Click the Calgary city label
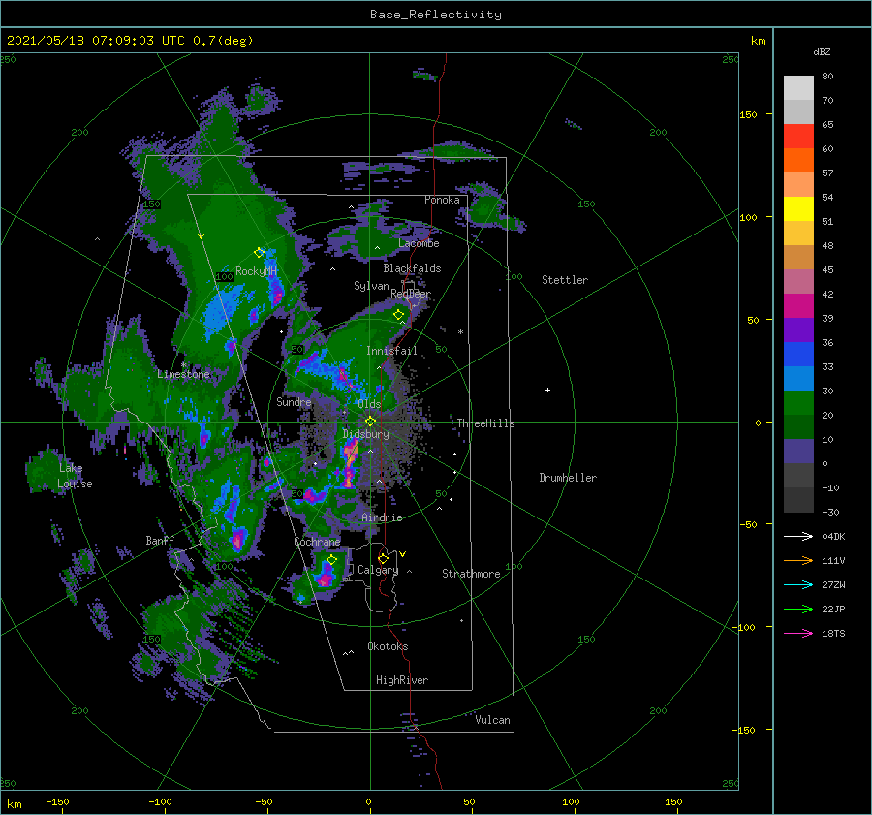This screenshot has height=815, width=872. coord(378,570)
